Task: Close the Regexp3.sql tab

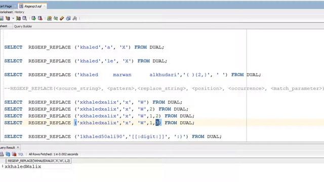Action: pos(44,6)
